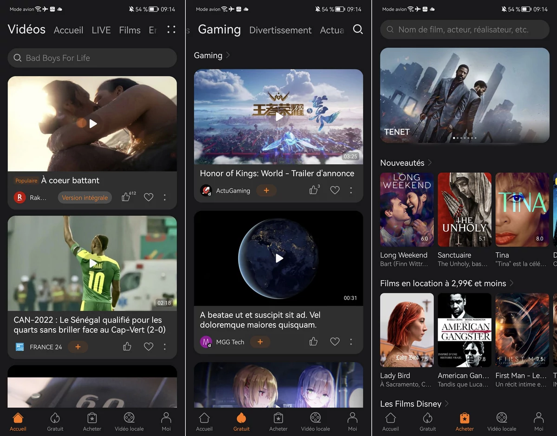Viewport: 557px width, 436px height.
Task: Open Moi profile in right screen's bottom bar
Action: tap(539, 422)
